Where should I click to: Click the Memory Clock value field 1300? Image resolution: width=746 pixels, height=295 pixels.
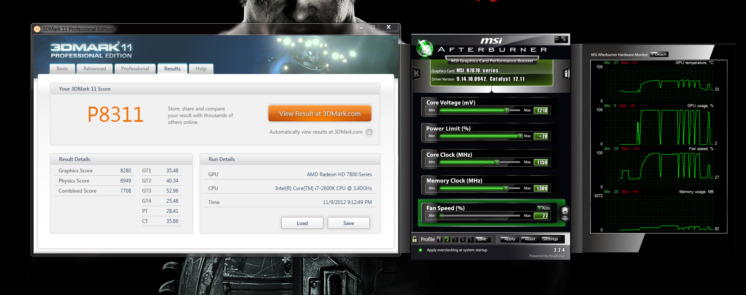coord(542,188)
